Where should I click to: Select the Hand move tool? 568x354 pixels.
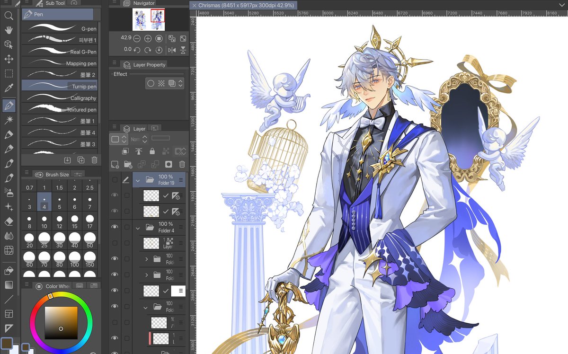(9, 30)
